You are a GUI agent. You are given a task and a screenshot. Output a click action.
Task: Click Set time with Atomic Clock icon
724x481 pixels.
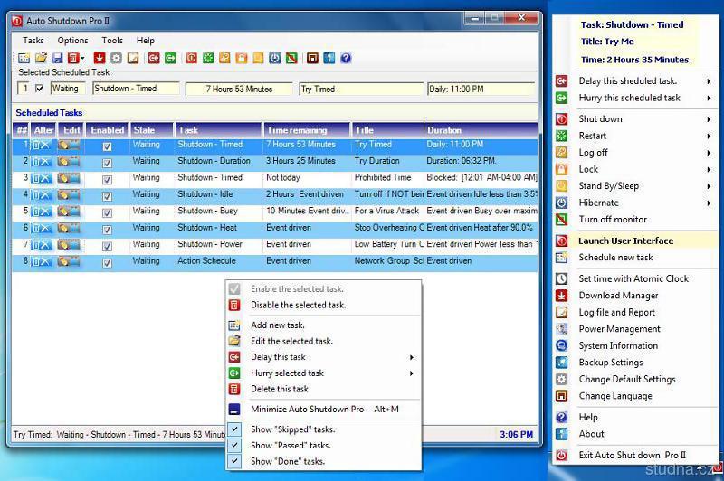click(562, 279)
